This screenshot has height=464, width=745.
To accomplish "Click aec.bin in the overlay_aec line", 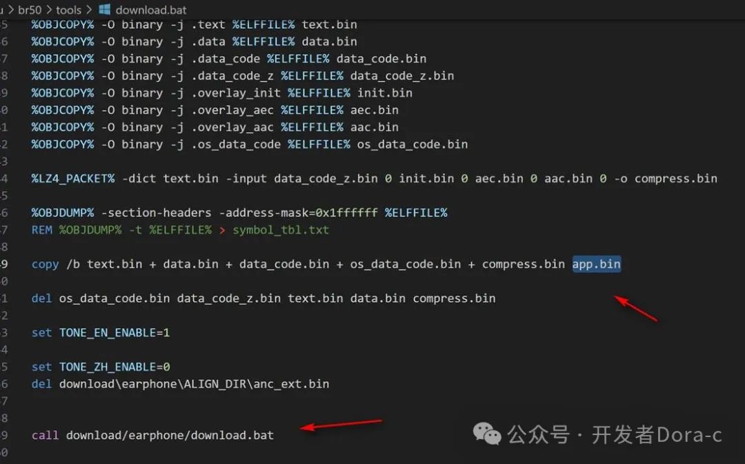I will [x=374, y=110].
